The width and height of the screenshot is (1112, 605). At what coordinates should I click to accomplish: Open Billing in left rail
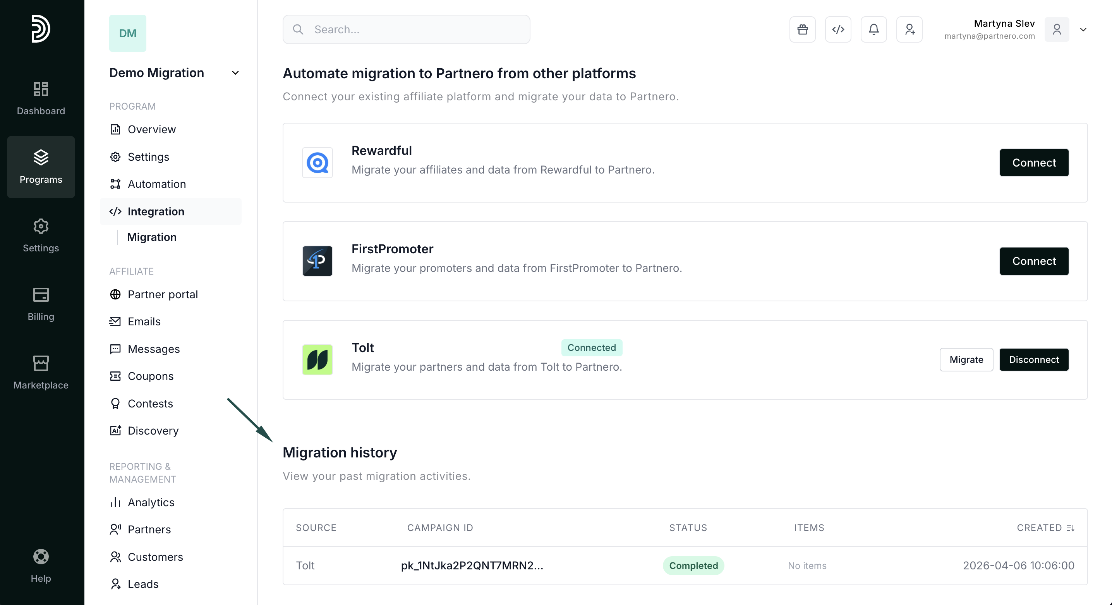[x=41, y=304]
